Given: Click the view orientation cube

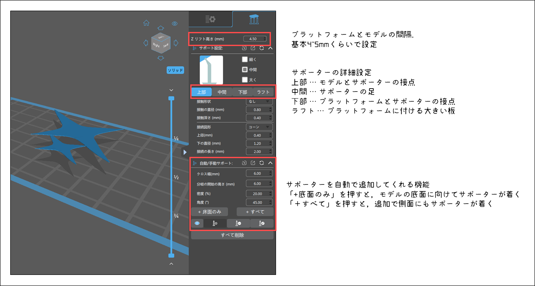Looking at the screenshot, I should coord(160,43).
